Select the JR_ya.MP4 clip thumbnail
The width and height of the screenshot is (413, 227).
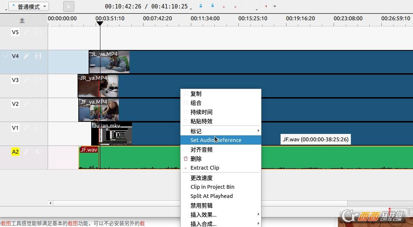click(x=98, y=86)
